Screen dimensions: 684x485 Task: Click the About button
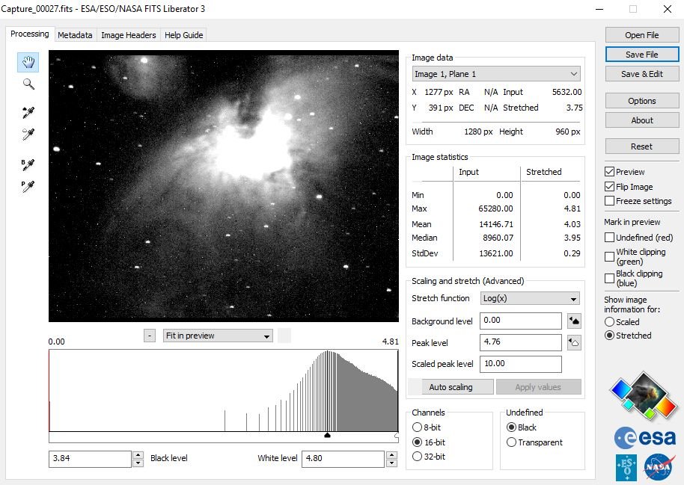641,120
